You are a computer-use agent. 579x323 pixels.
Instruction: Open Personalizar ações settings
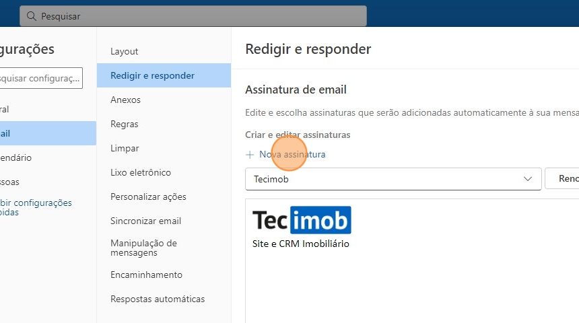[x=148, y=196]
